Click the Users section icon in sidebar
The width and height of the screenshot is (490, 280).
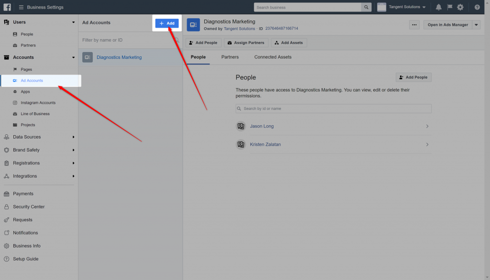[7, 22]
